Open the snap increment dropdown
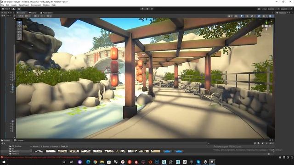Screen dimensions: 294x165 pos(49,16)
